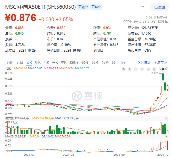Viewport: 172px width, 158px height.
Task: Open 区间统计 range statistics
Action: click(x=144, y=62)
